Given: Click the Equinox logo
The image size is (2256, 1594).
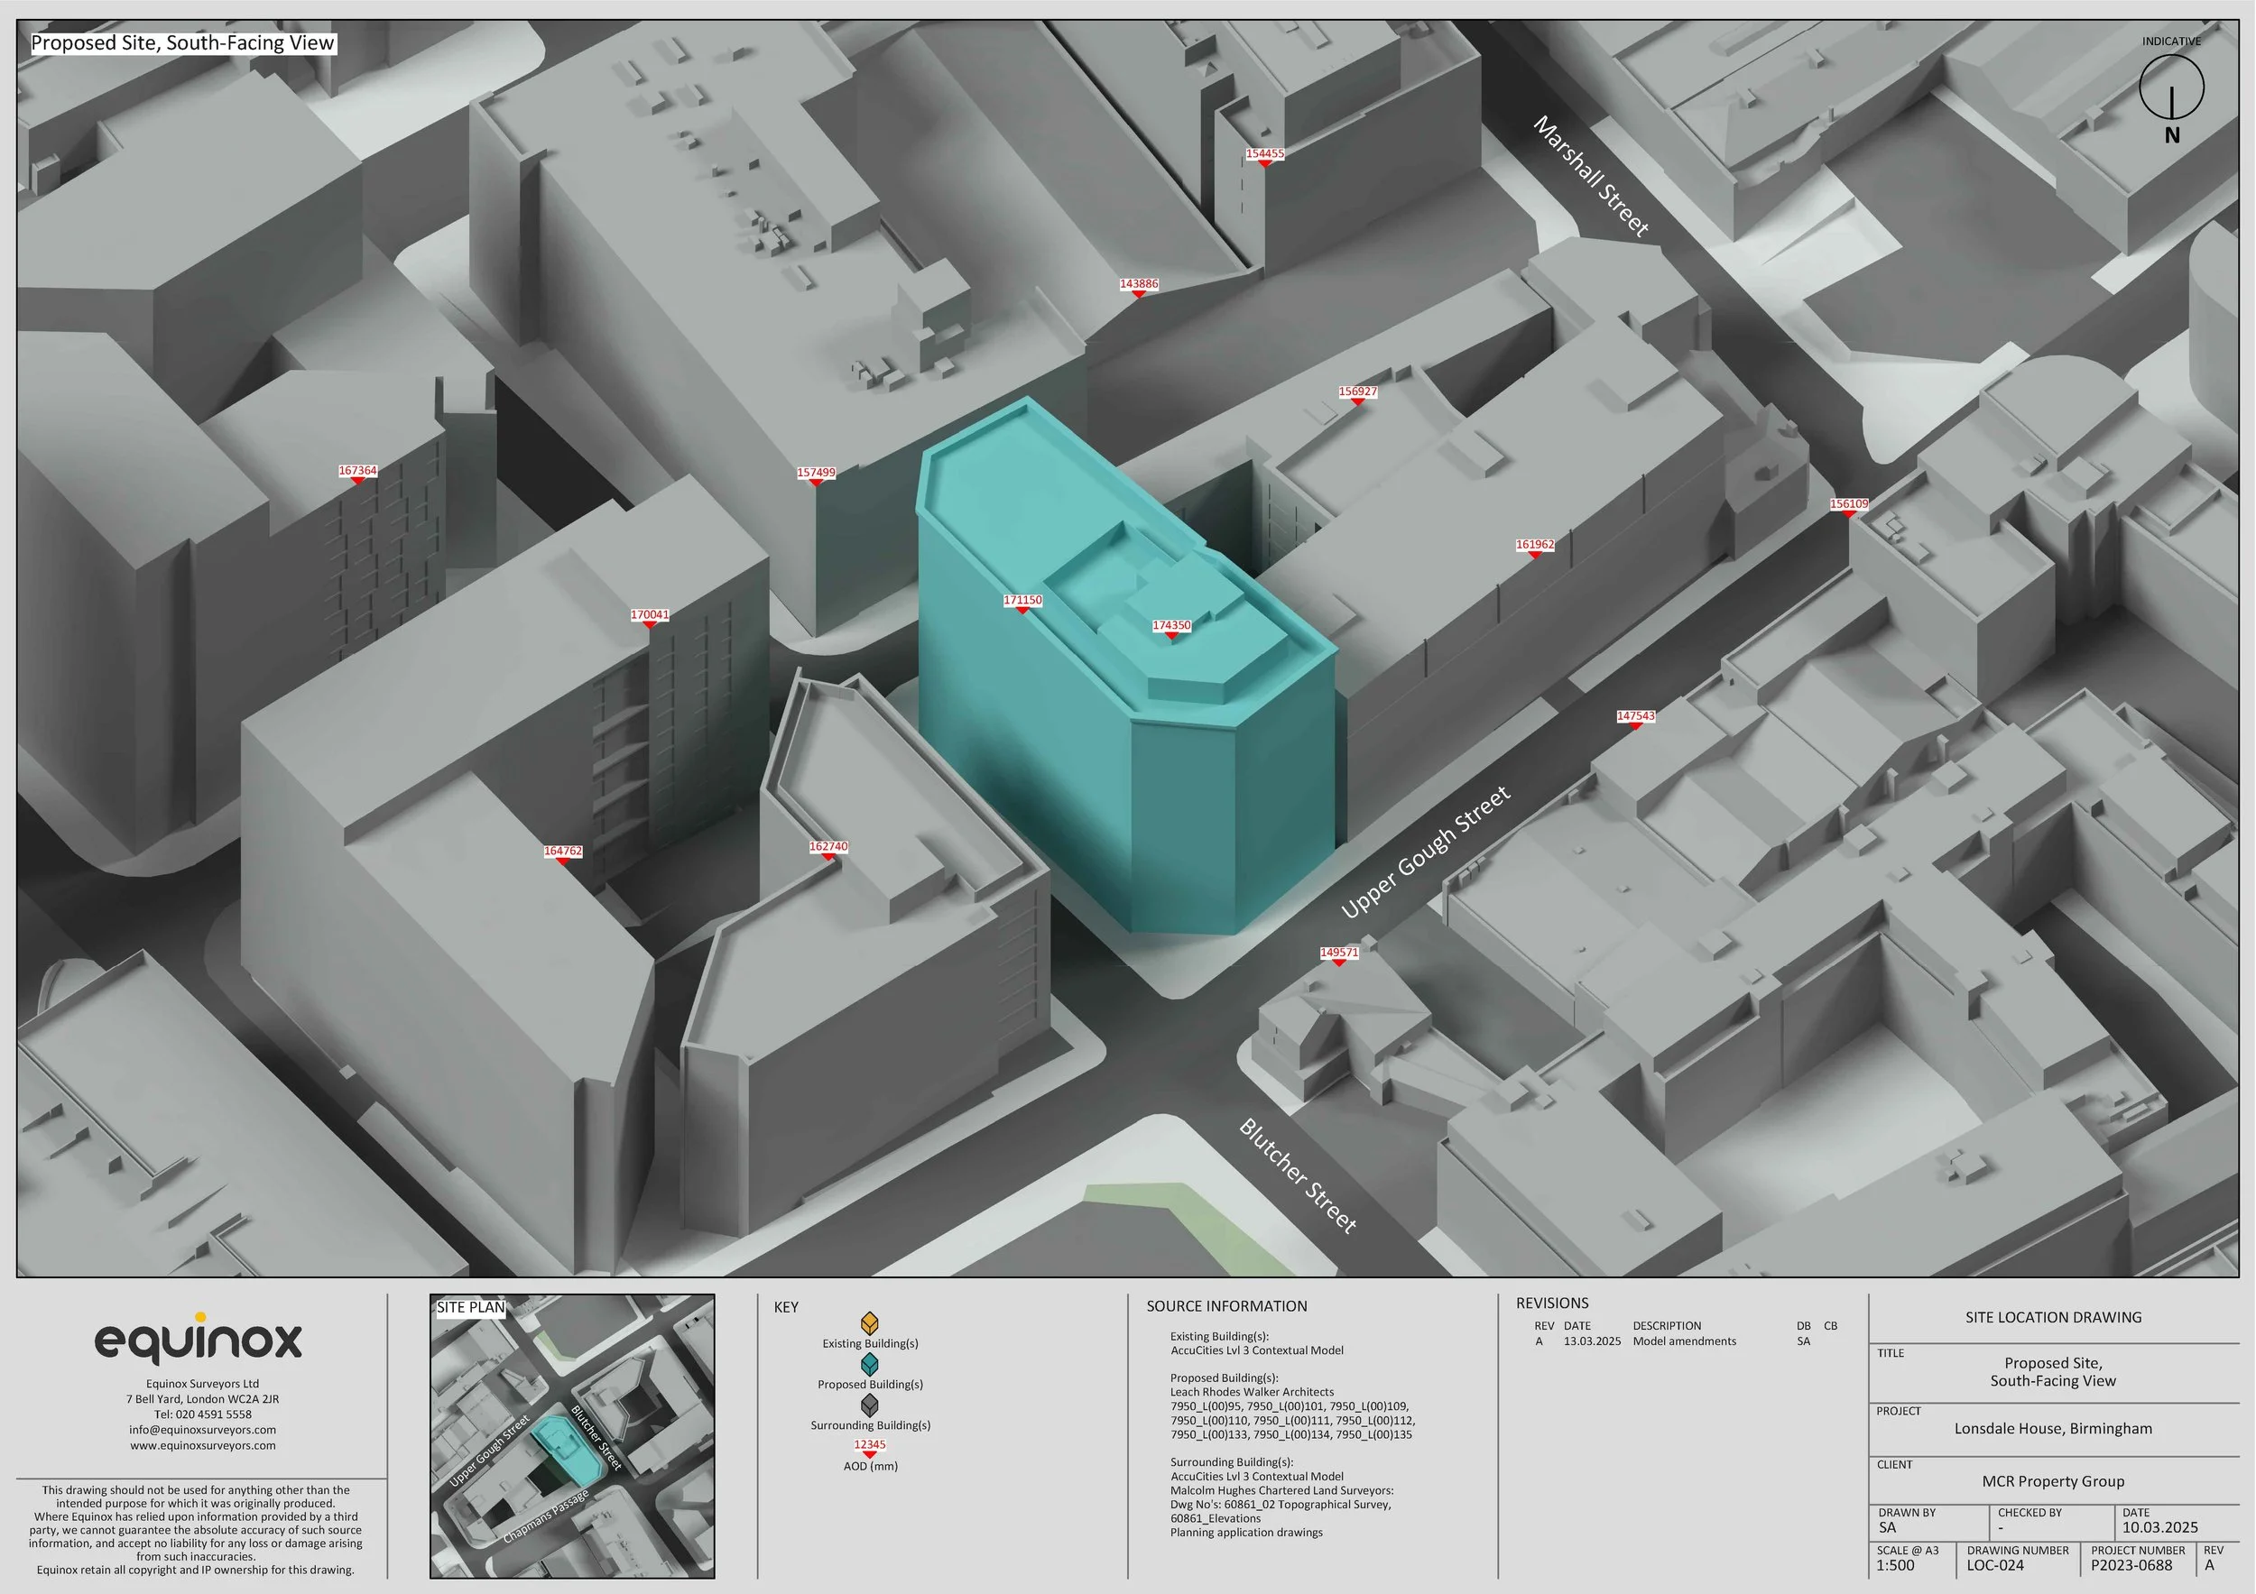Looking at the screenshot, I should point(199,1340).
